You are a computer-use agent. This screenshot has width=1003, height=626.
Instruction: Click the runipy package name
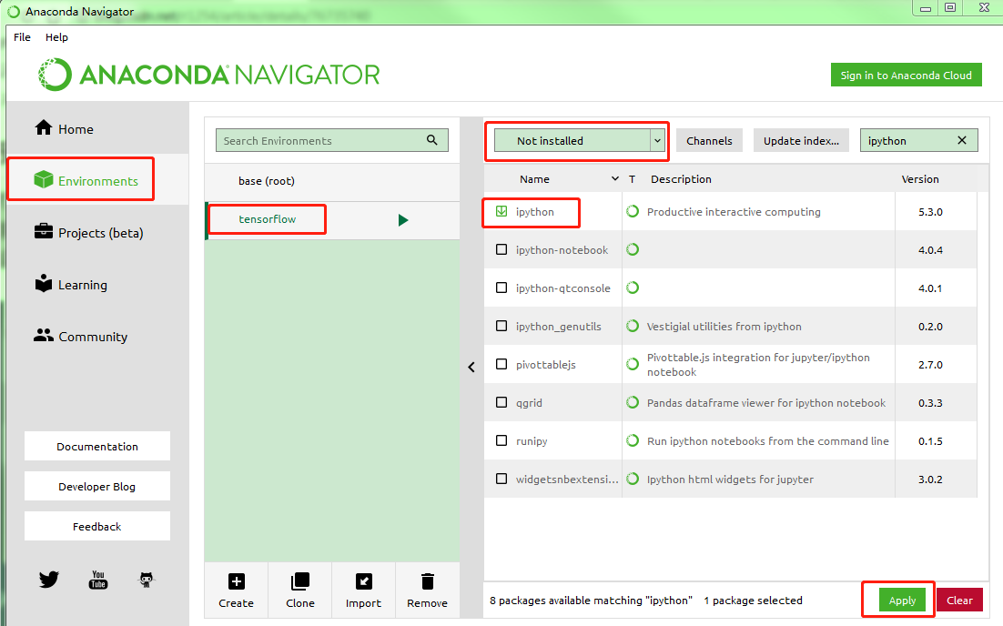(532, 441)
